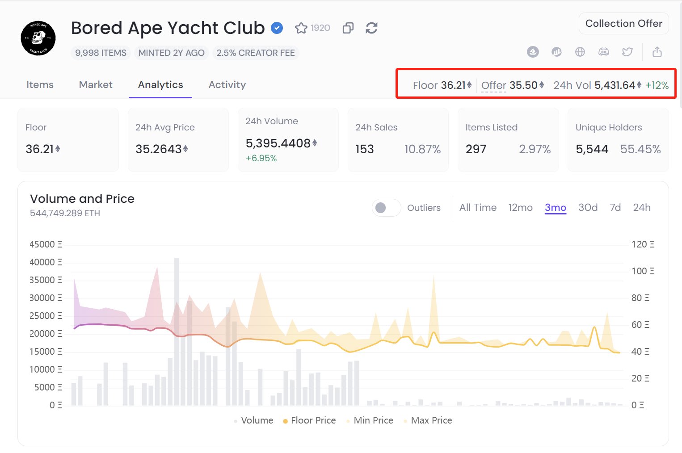682x453 pixels.
Task: Toggle Volume series in chart legend
Action: click(253, 420)
